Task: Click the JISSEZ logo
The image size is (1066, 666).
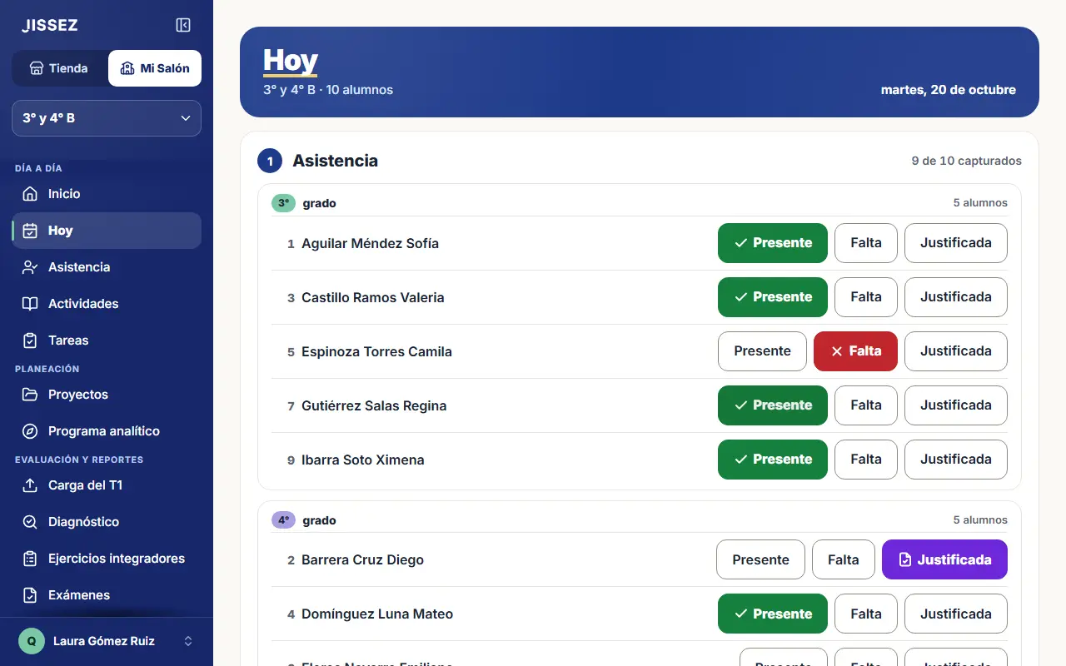Action: tap(50, 26)
